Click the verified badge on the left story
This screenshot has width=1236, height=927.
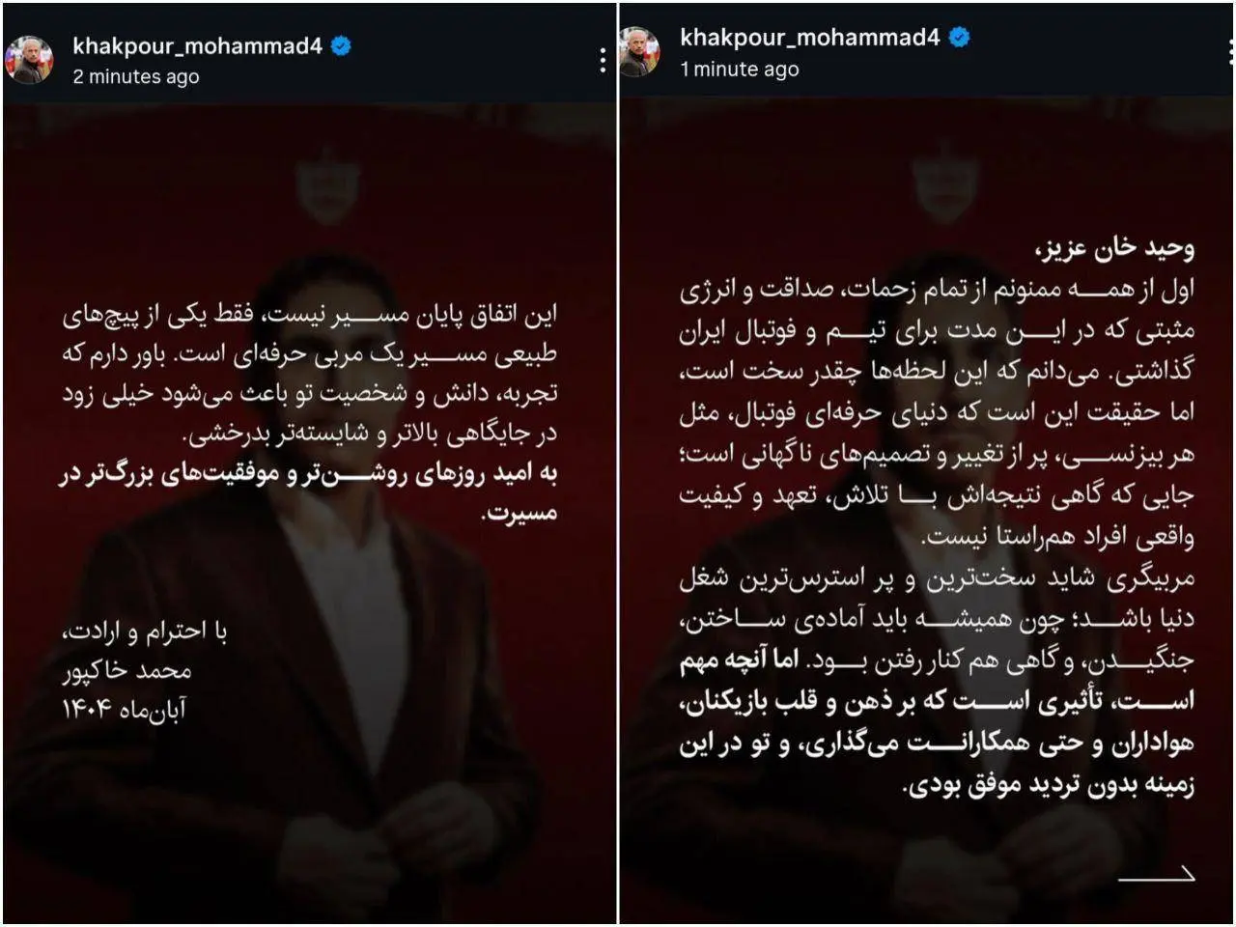coord(341,44)
